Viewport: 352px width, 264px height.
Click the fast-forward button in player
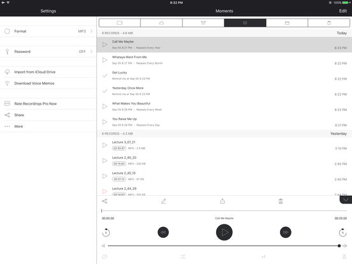click(x=286, y=232)
